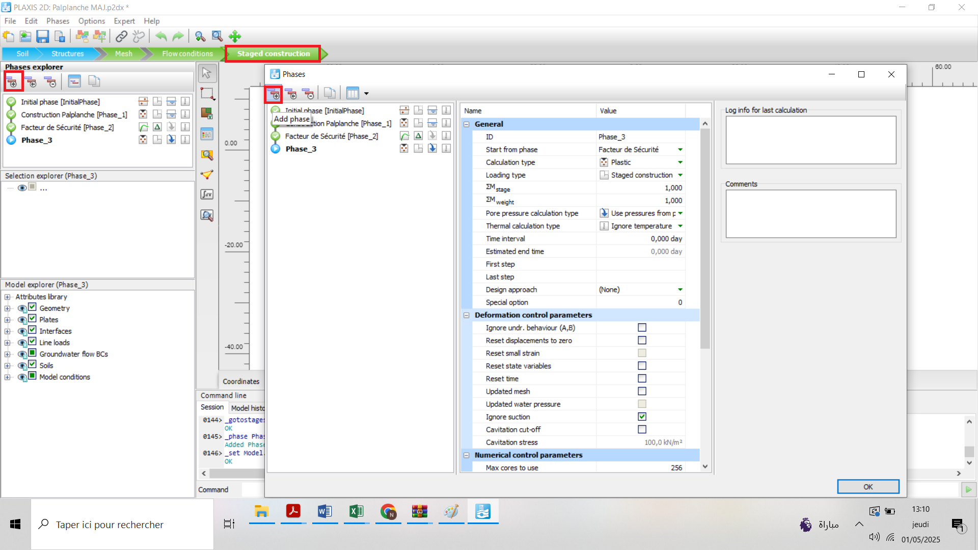Open Excel from the Windows taskbar
The width and height of the screenshot is (978, 550).
pyautogui.click(x=356, y=512)
